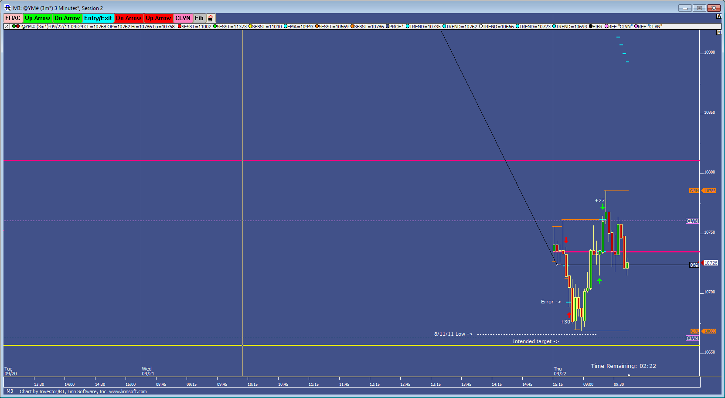Click the Error -> annotation text
Image resolution: width=725 pixels, height=398 pixels.
[551, 302]
